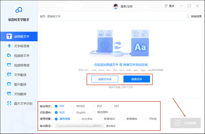This screenshot has height=134, width=205.
Task: Click the 文字翻译 sidebar icon
Action: [9, 75]
